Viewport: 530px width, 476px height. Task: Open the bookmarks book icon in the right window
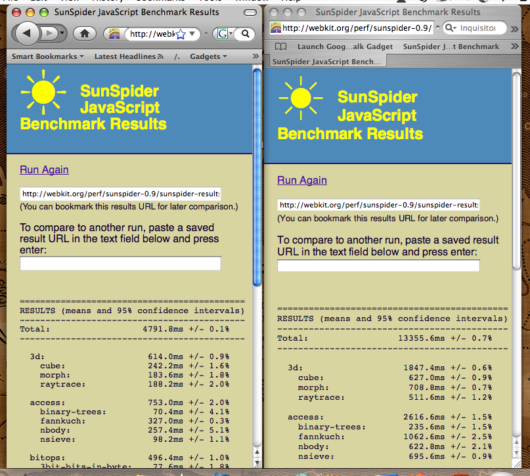(x=281, y=46)
